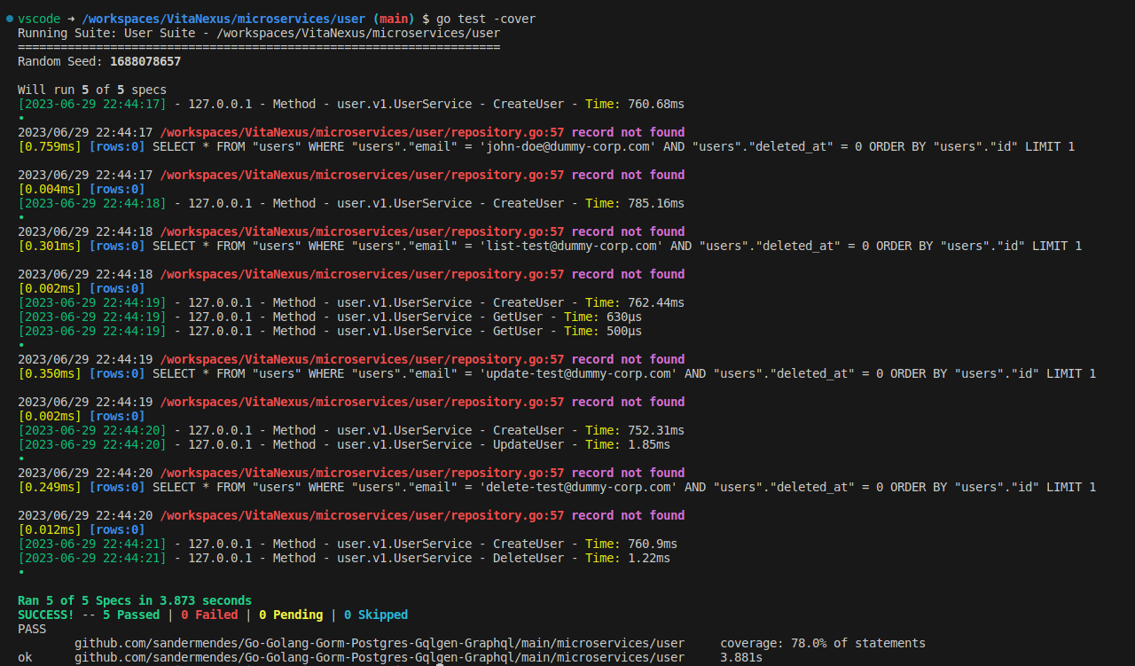Screen dimensions: 1135x666
Task: Click the red '0 Failed' count
Action: (x=209, y=615)
